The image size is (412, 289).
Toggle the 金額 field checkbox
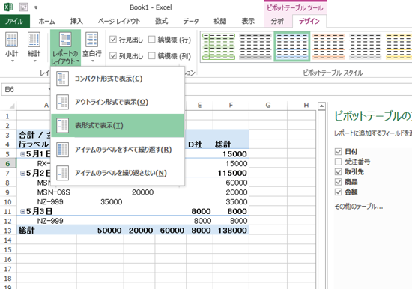338,192
